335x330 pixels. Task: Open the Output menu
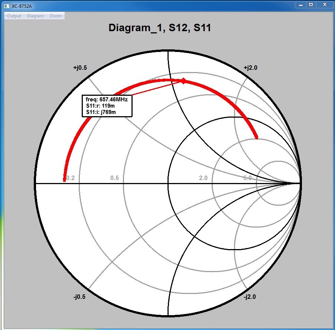tap(14, 16)
